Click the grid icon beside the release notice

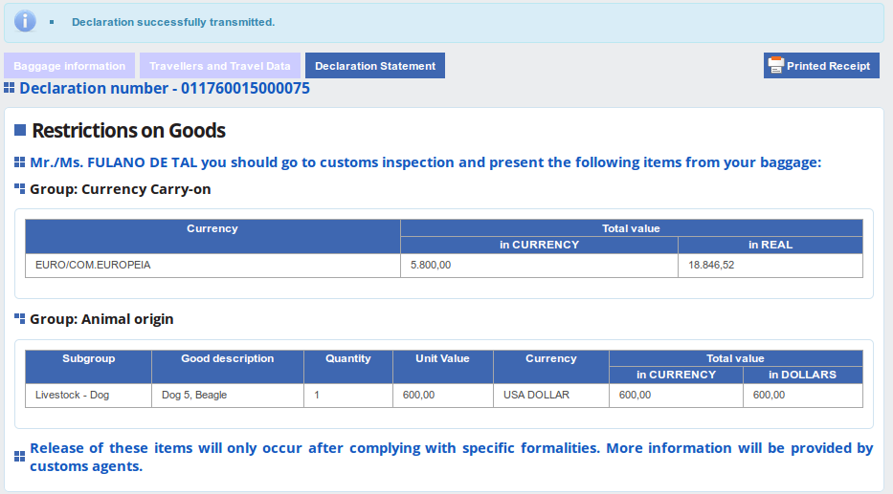pyautogui.click(x=19, y=458)
